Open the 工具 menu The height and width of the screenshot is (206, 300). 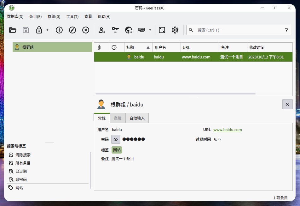click(x=72, y=16)
